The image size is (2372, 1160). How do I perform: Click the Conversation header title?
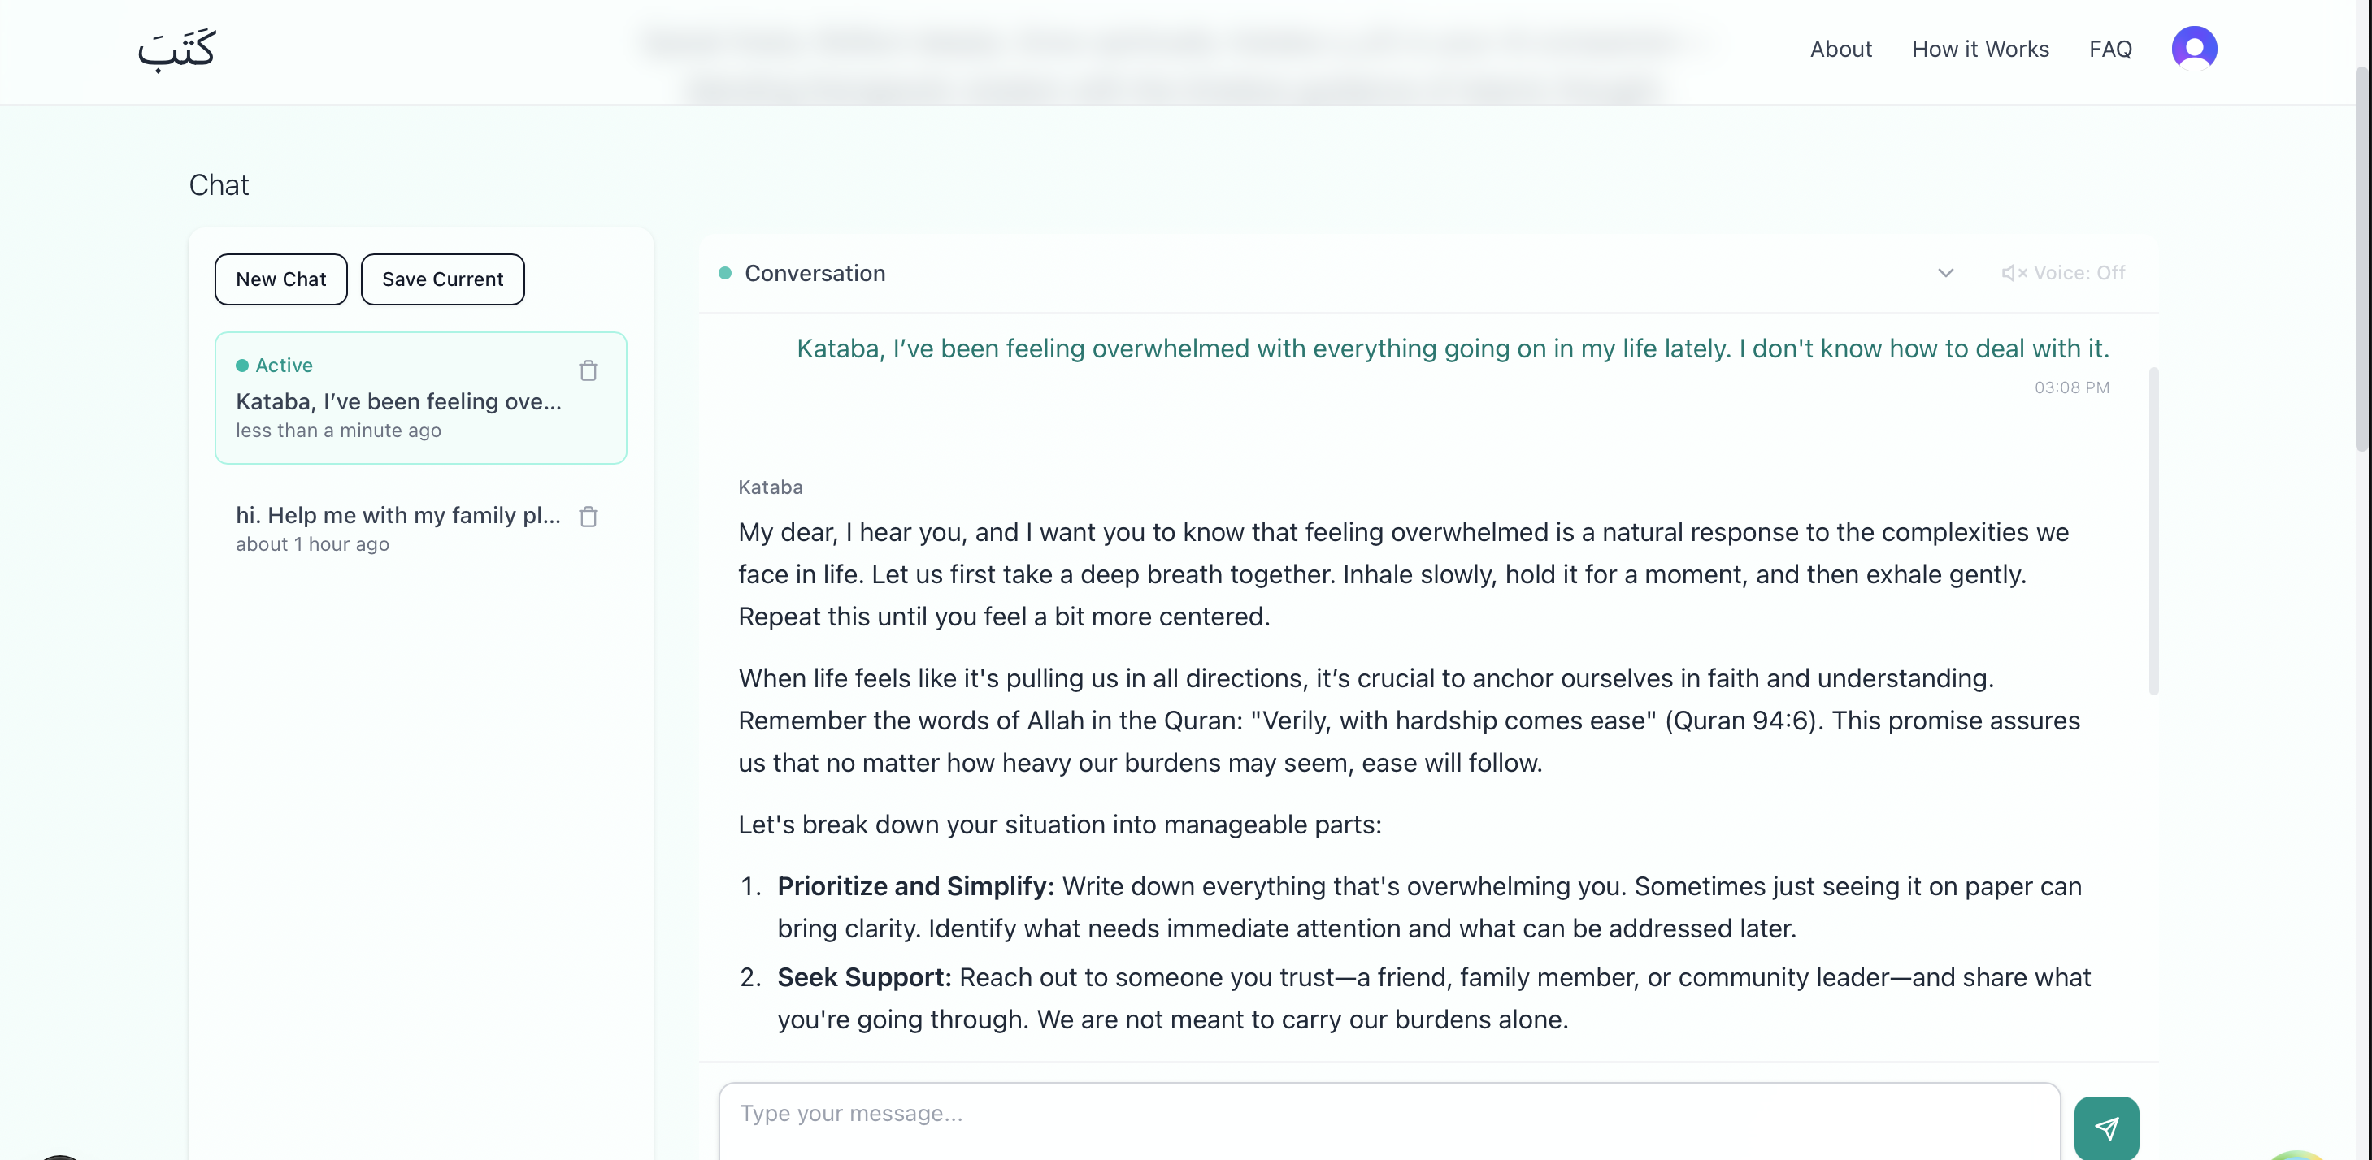click(x=814, y=273)
